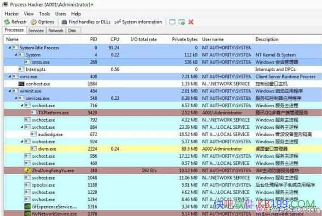Click the Interrupts process icon

coord(21,69)
